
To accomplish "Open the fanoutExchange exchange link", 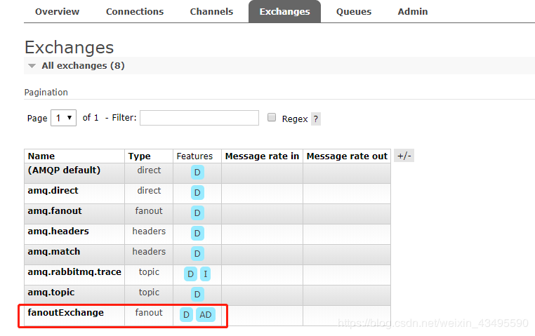I will 65,312.
